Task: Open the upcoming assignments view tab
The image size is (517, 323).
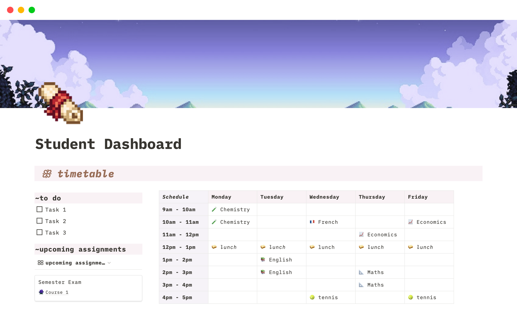Action: point(75,263)
